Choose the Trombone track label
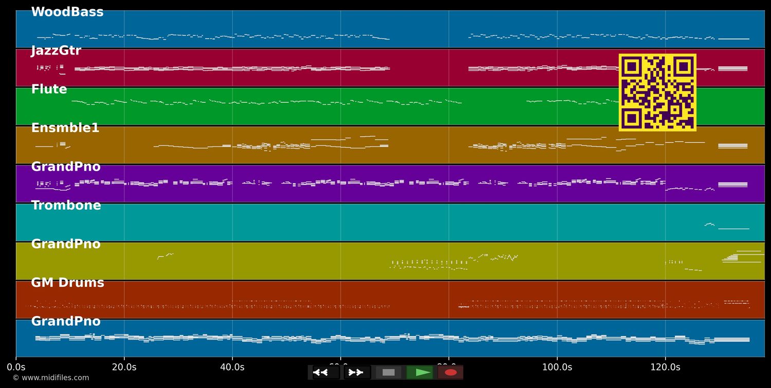Screen dimensions: 771x388 click(x=66, y=206)
